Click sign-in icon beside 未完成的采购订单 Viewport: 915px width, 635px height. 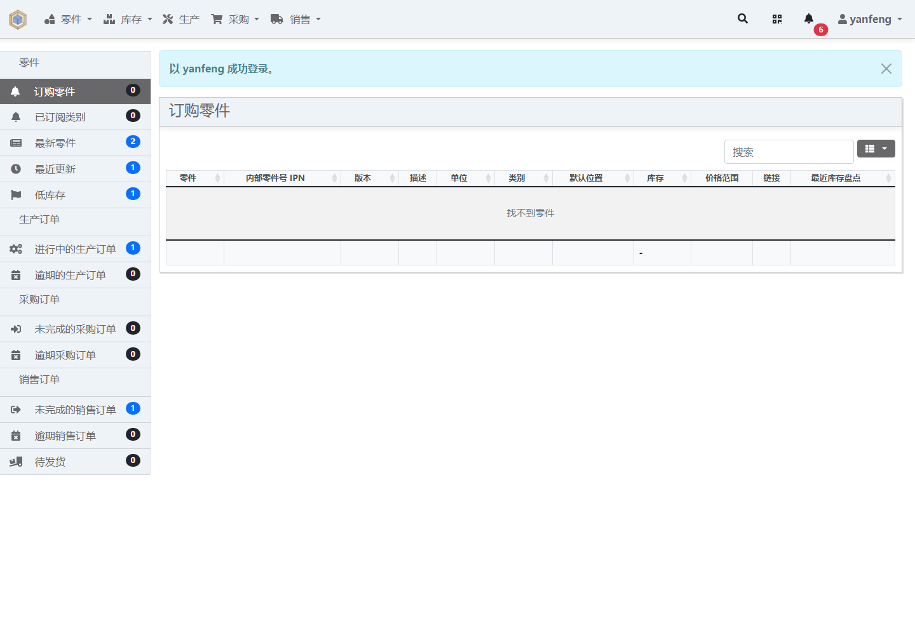16,329
